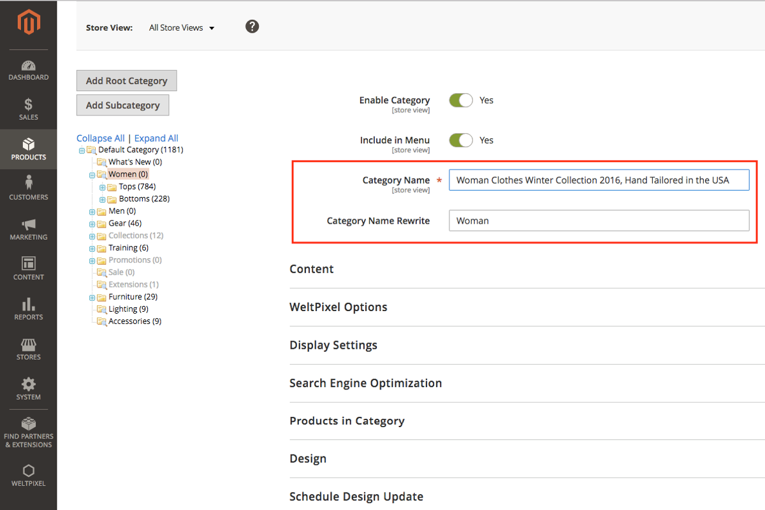Select Lighting (9) category label
This screenshot has width=765, height=510.
tap(128, 309)
